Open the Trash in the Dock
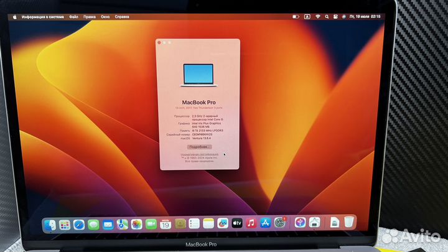Screen dimensions: 448x252 click(348, 222)
